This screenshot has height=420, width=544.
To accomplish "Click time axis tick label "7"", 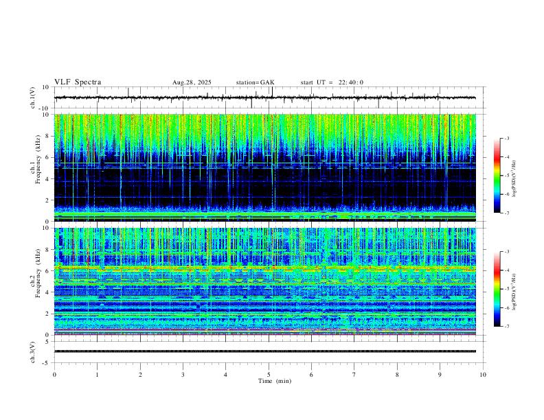I will 354,375.
